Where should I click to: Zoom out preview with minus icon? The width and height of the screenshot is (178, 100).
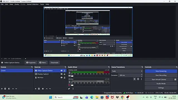tap(2, 59)
